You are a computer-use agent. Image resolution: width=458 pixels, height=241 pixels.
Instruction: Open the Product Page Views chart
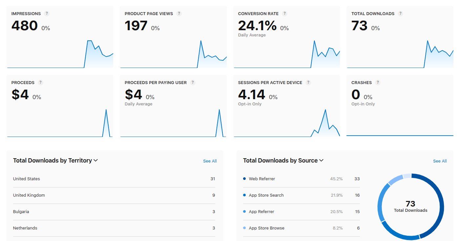click(173, 54)
